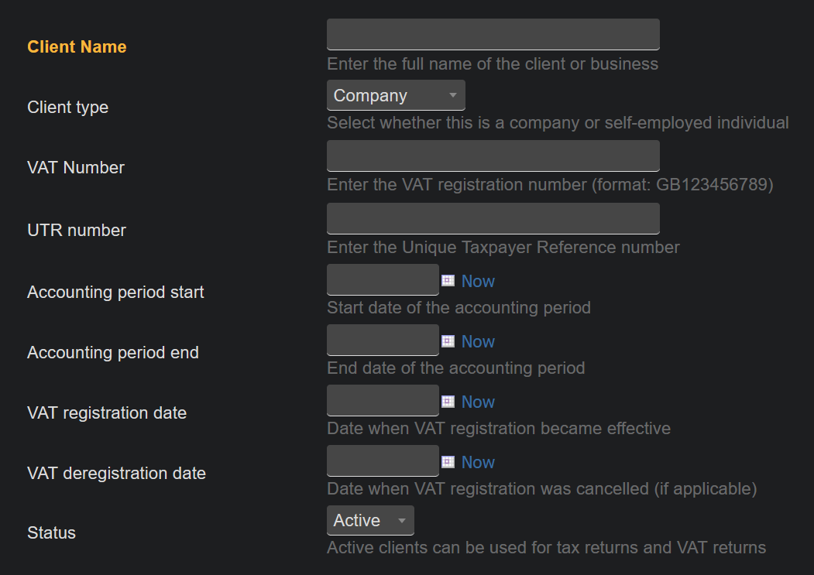Focus the VAT registration date input
The width and height of the screenshot is (814, 575).
point(383,400)
